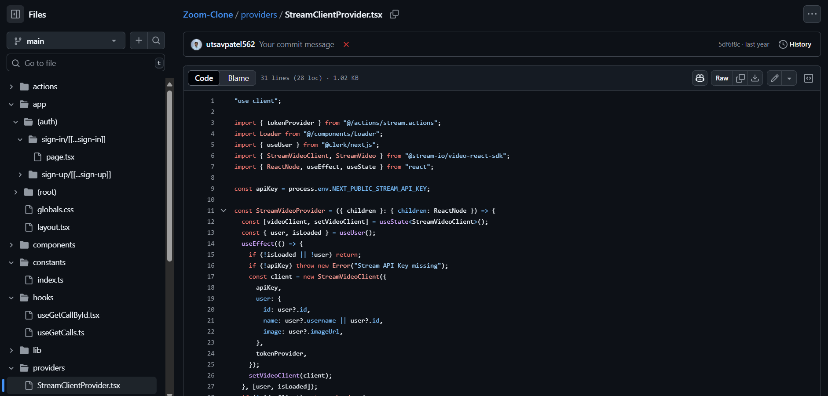Viewport: 828px width, 396px height.
Task: Select line number 26
Action: pos(211,375)
